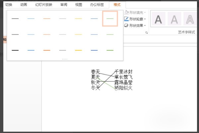Click the text 冬天 on slide
This screenshot has width=199, height=133.
click(x=96, y=88)
